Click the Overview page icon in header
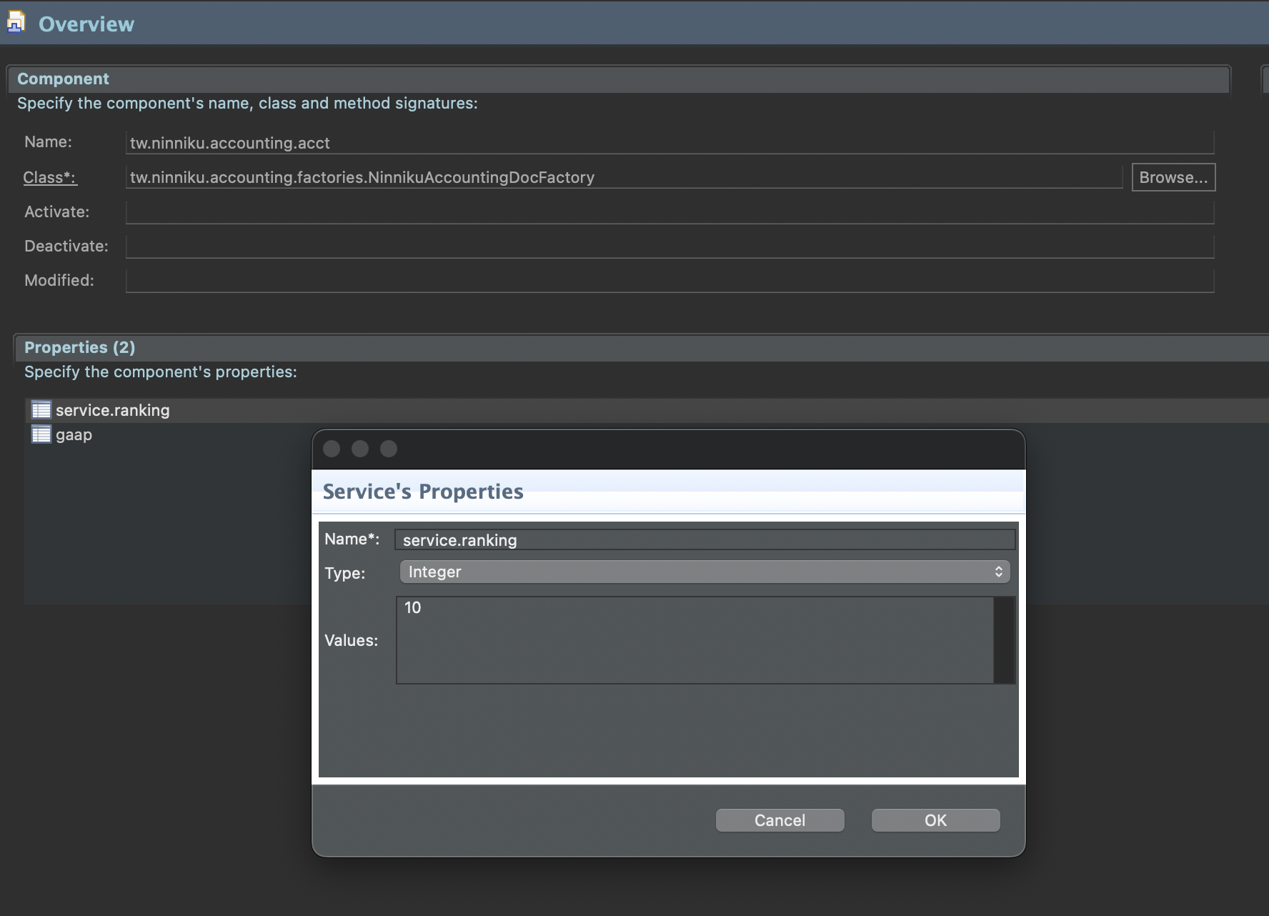This screenshot has height=916, width=1269. [x=16, y=22]
